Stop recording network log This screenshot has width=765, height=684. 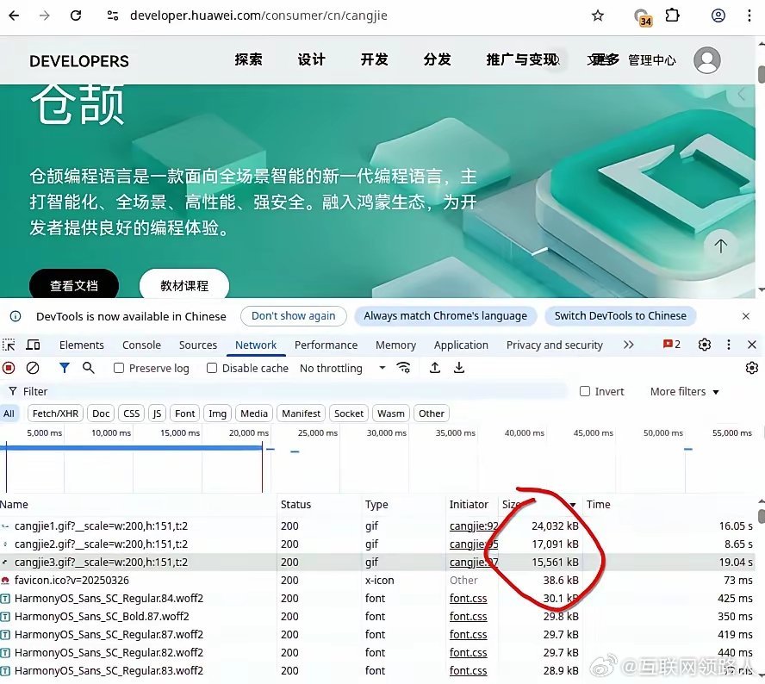(x=9, y=368)
